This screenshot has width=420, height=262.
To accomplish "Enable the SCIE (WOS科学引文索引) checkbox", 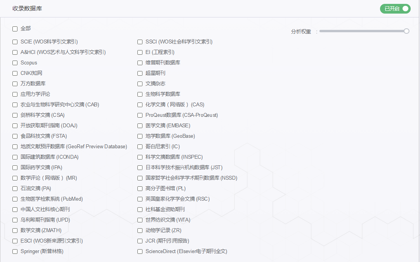I will click(x=15, y=42).
